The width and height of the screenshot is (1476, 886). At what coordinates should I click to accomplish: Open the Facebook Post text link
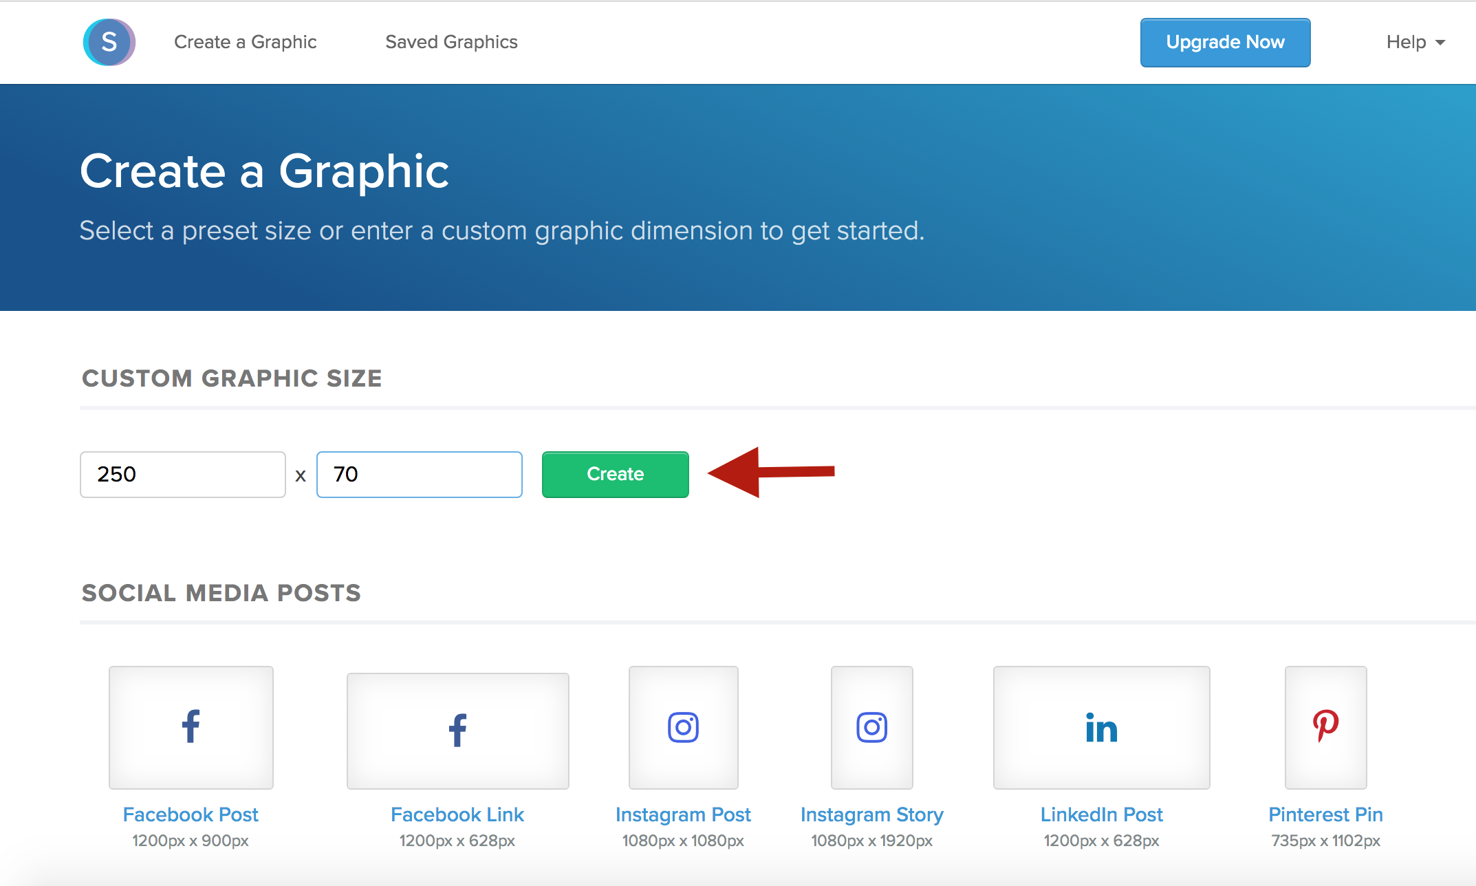coord(191,814)
